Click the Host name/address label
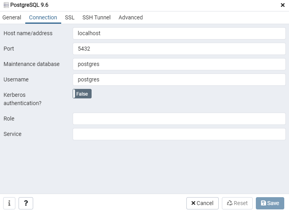 pos(28,33)
